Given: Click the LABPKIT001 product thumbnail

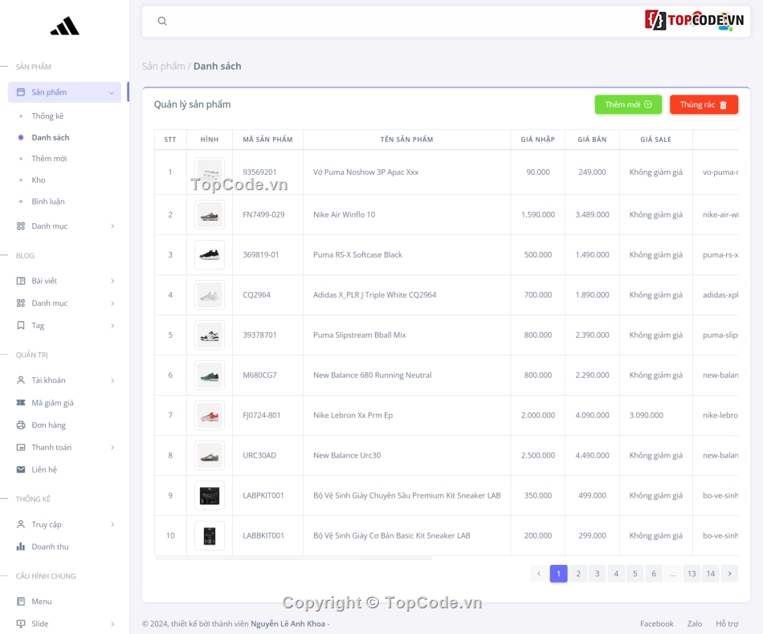Looking at the screenshot, I should pos(210,495).
